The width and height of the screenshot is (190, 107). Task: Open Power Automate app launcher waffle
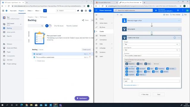point(96,10)
